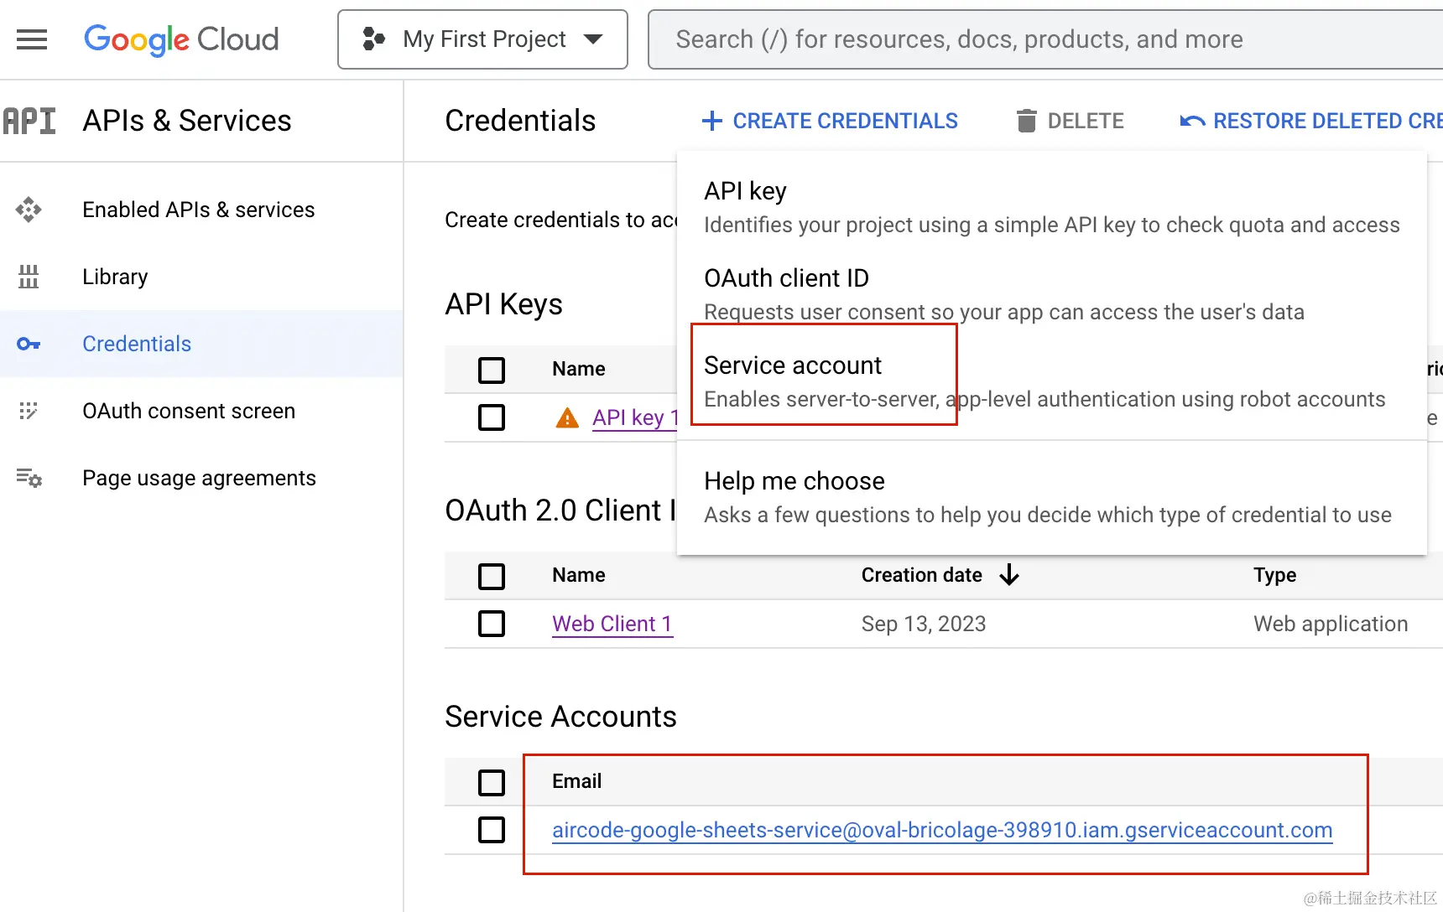Viewport: 1443px width, 912px height.
Task: Tick the Web Client 1 checkbox
Action: coord(492,624)
